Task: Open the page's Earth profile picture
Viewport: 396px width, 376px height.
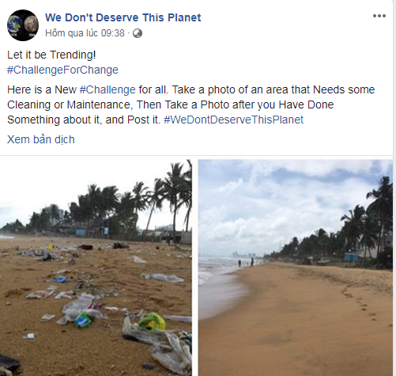Action: tap(23, 25)
